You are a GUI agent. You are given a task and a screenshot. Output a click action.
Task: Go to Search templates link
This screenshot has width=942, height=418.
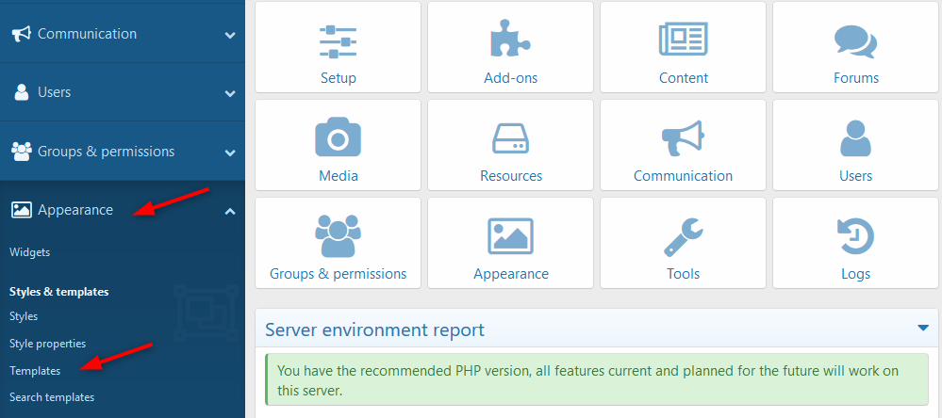click(52, 397)
